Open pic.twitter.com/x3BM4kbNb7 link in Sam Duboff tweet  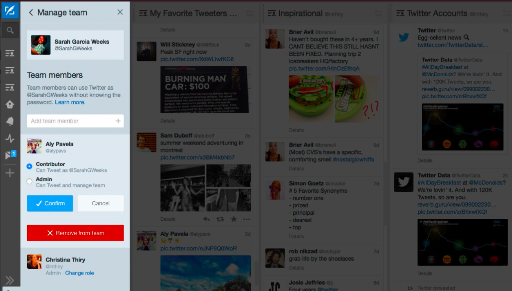coord(197,157)
